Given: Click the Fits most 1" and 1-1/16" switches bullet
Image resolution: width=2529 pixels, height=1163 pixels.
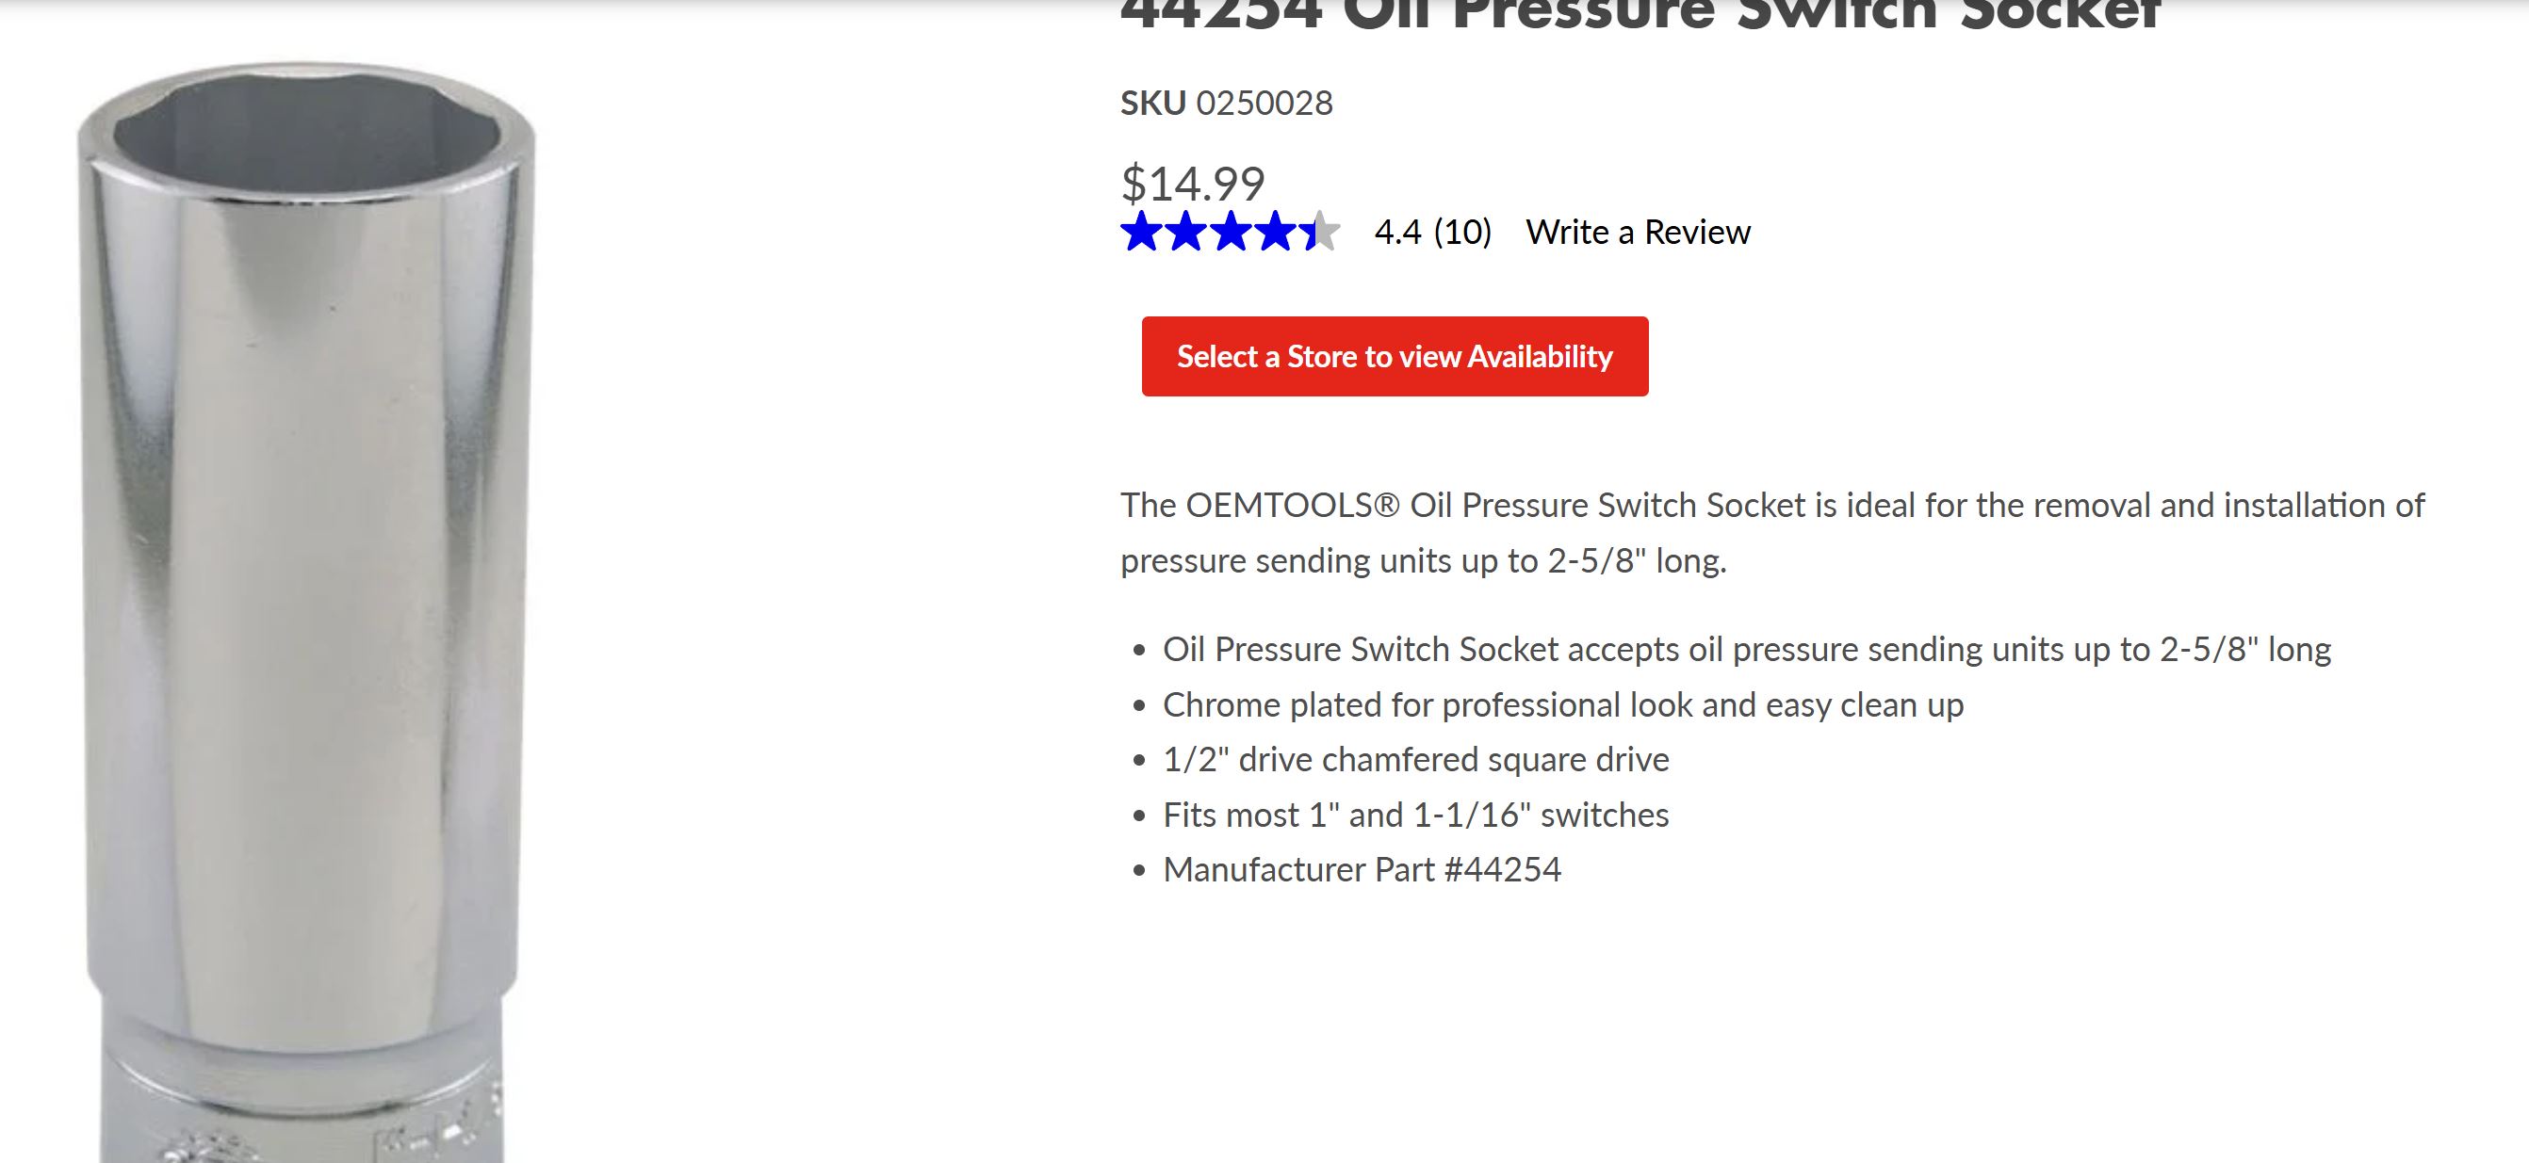Looking at the screenshot, I should [x=1415, y=815].
